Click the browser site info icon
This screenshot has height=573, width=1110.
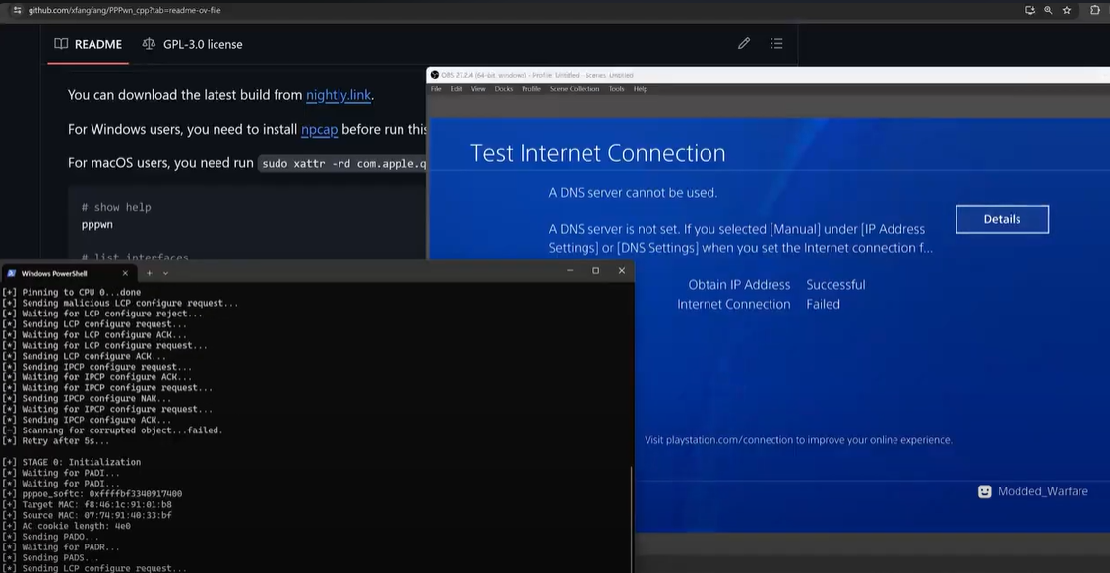(16, 10)
